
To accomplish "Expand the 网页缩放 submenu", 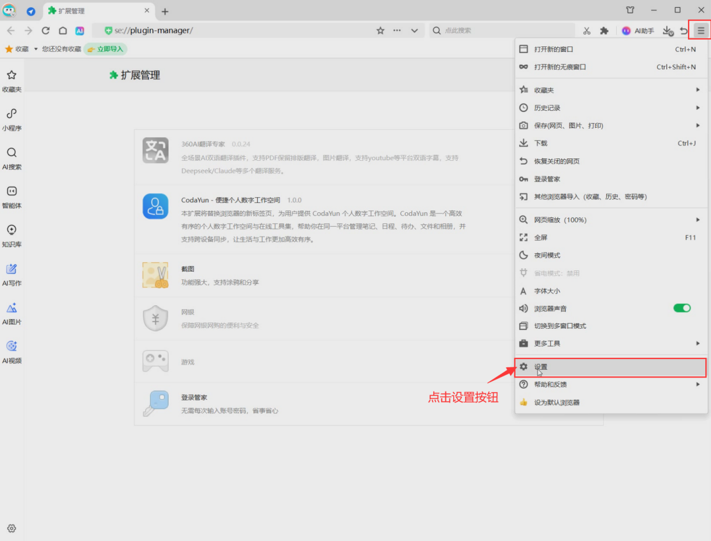I will coord(610,220).
